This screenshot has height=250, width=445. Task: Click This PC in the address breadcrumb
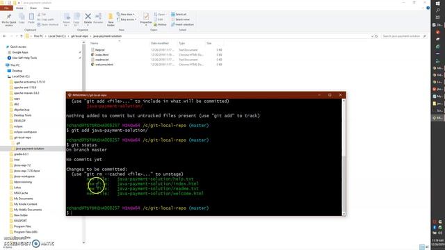38,36
